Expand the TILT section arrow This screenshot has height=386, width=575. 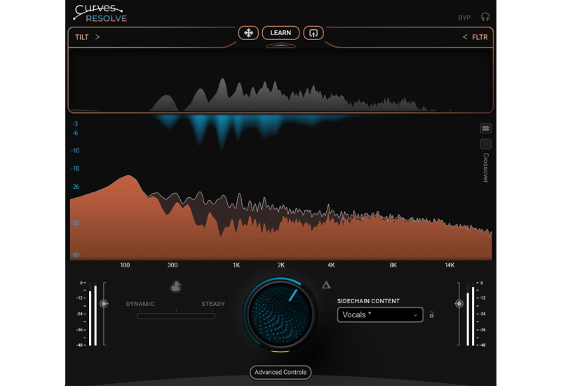coord(97,37)
